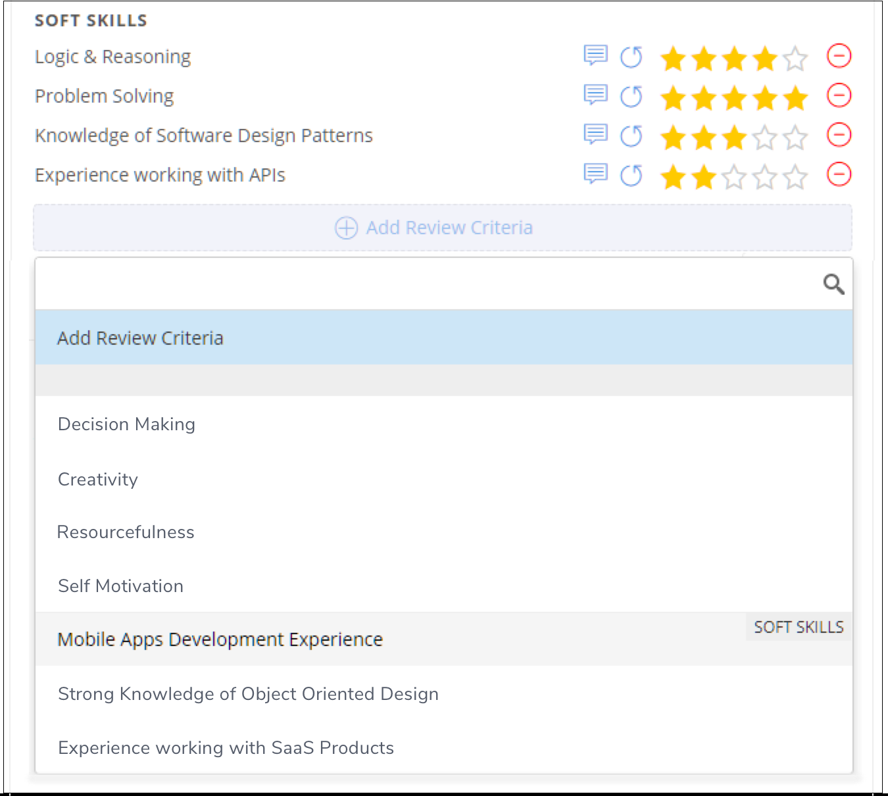
Task: Remove the Problem Solving criteria
Action: [x=839, y=96]
